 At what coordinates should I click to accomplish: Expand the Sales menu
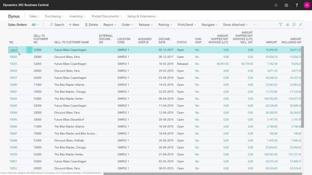click(x=35, y=16)
